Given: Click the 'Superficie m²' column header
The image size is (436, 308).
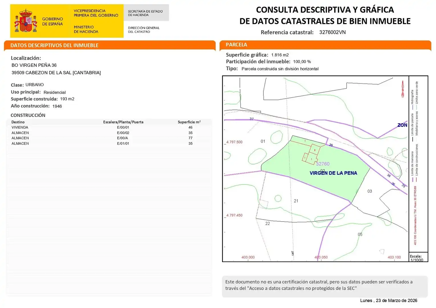Looking at the screenshot, I should pos(189,122).
